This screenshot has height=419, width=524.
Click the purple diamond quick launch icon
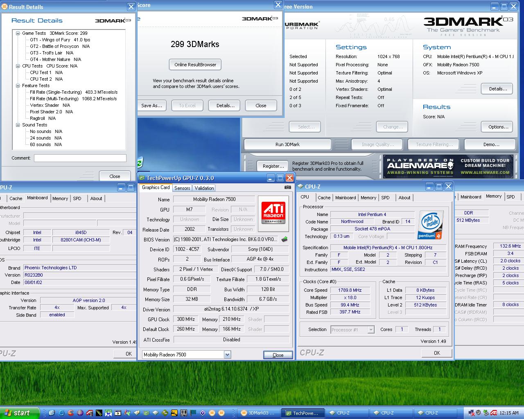pyautogui.click(x=202, y=413)
